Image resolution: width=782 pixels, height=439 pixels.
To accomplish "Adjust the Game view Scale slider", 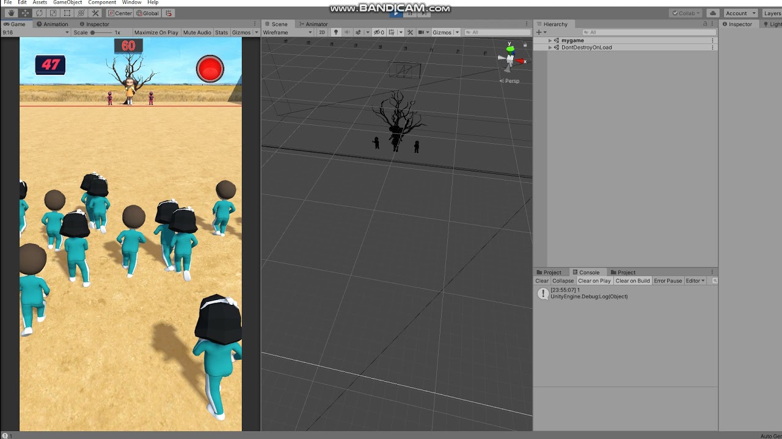I will [x=102, y=32].
